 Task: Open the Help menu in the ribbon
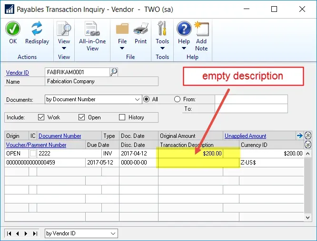(184, 48)
